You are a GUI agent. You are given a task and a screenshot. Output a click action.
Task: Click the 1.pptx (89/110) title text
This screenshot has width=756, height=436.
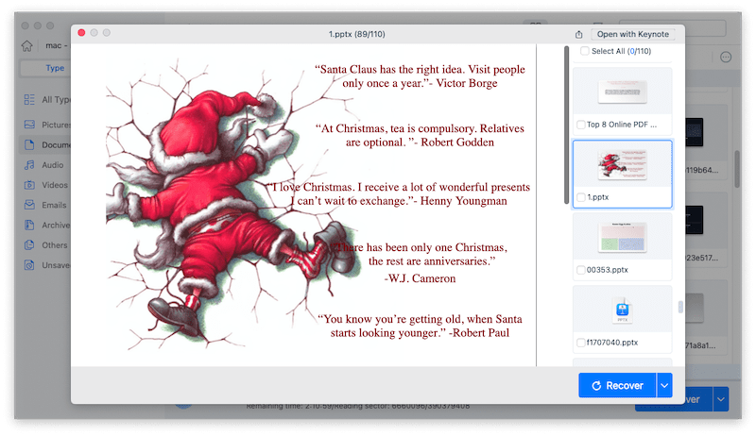pyautogui.click(x=357, y=34)
